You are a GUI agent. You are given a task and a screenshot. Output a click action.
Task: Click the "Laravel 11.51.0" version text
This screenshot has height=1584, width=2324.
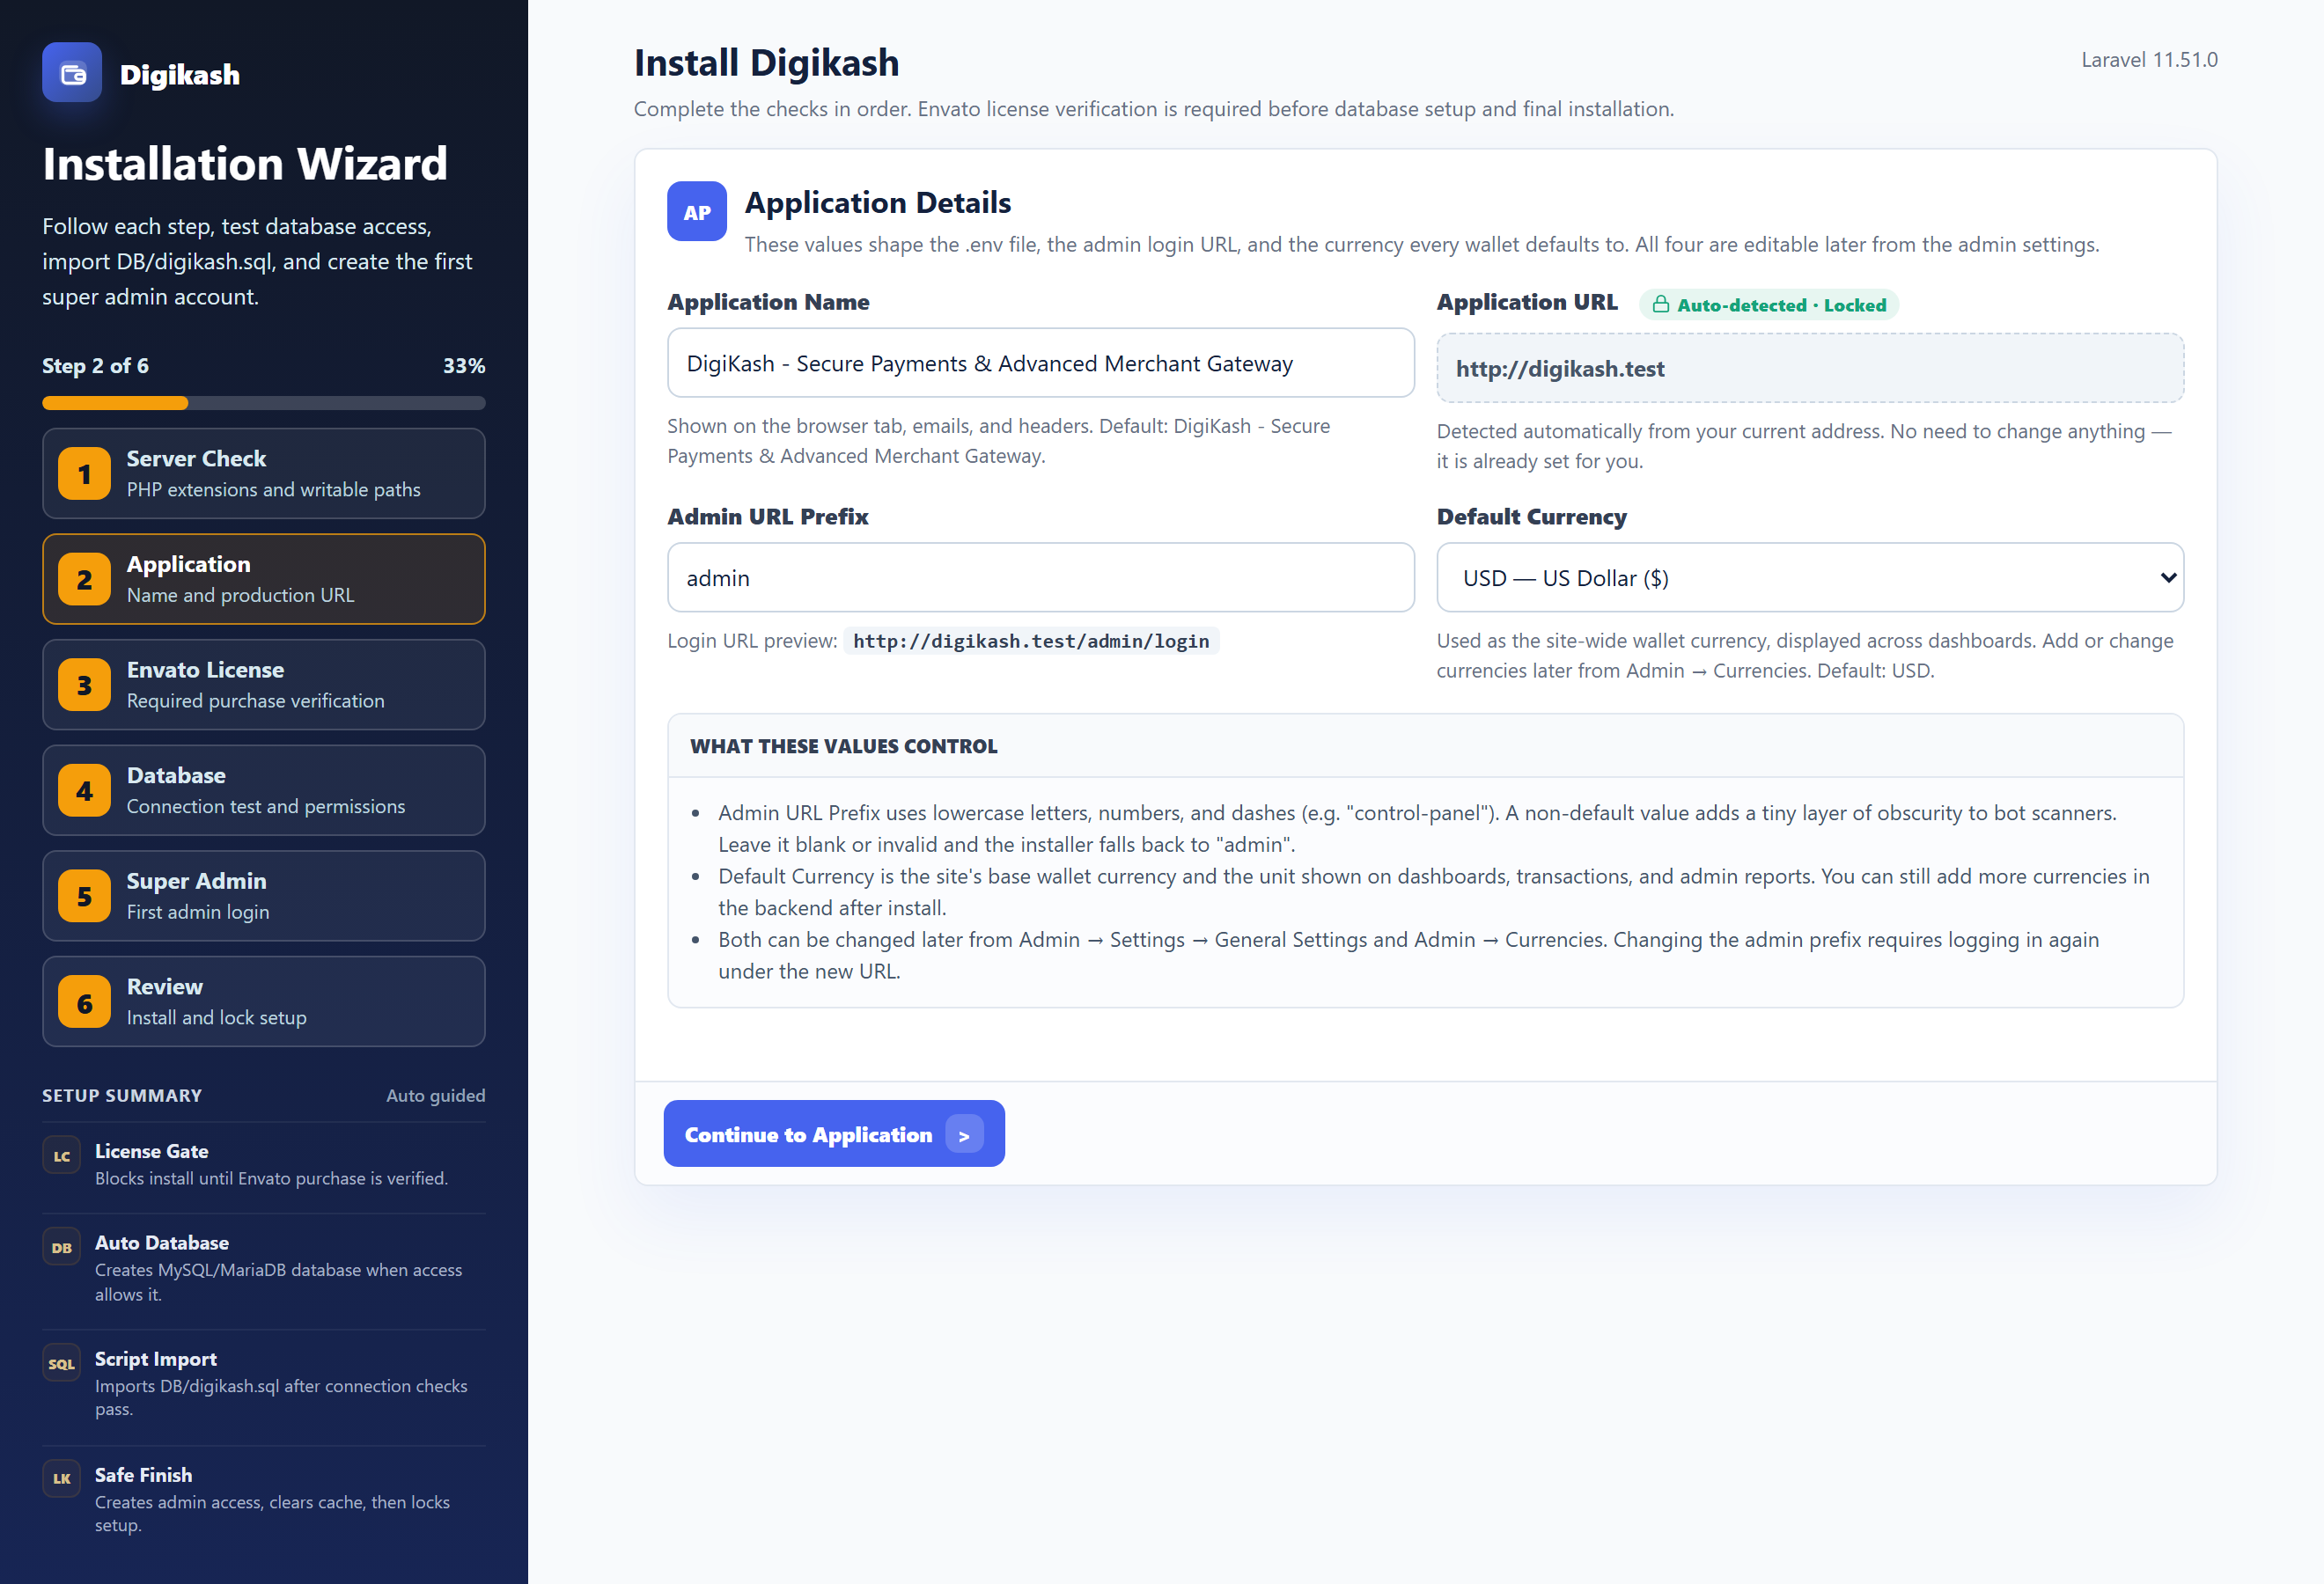[2149, 60]
